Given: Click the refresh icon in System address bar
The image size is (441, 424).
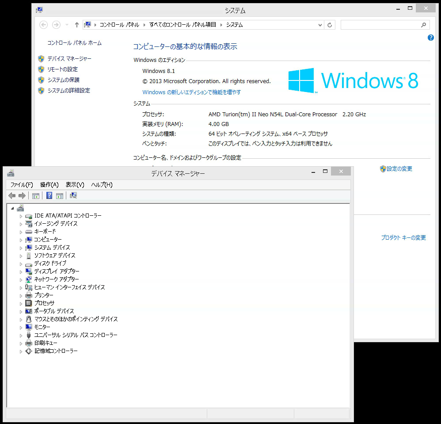Looking at the screenshot, I should (330, 25).
